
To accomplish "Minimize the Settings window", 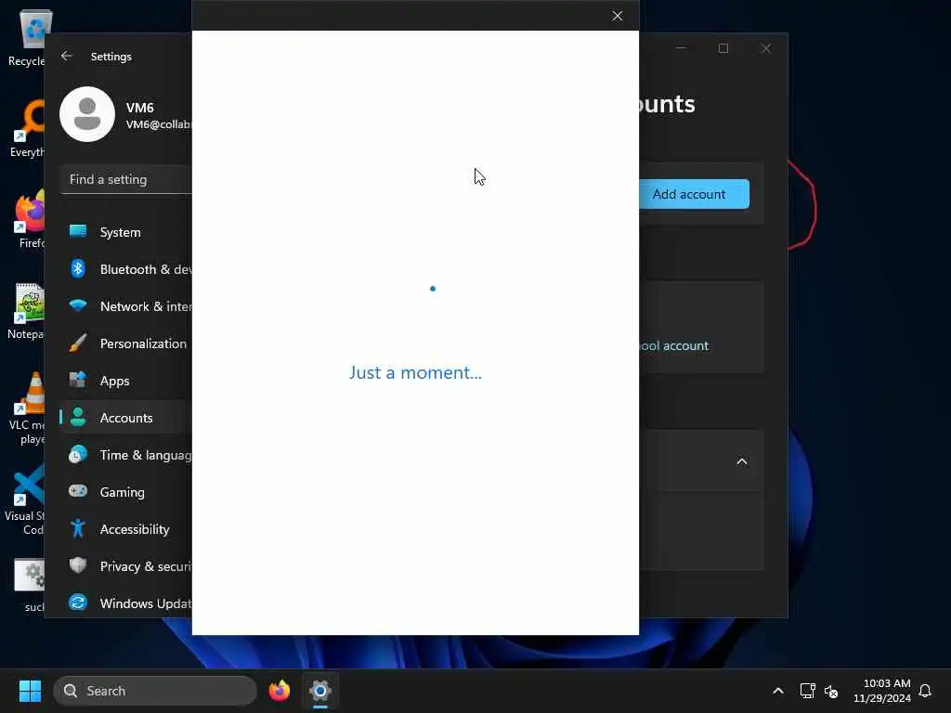I will pyautogui.click(x=681, y=48).
